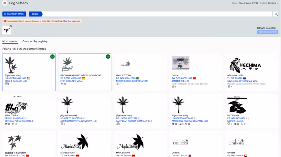The height and width of the screenshot is (157, 281).
Task: Click the Miles & Campbell cannabis leaf logo thumbnail
Action: point(11,65)
